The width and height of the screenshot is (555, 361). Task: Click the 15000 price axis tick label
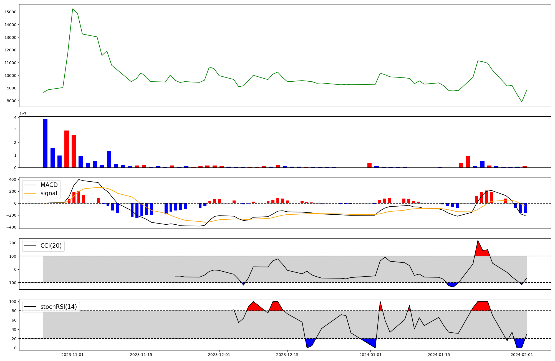click(11, 12)
